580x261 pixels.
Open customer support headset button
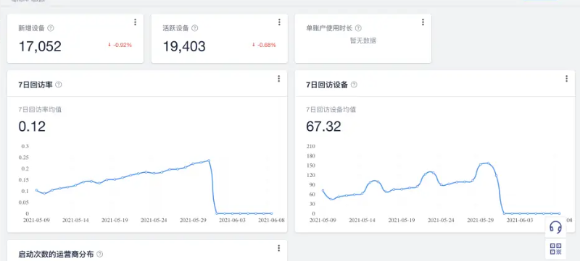click(555, 227)
